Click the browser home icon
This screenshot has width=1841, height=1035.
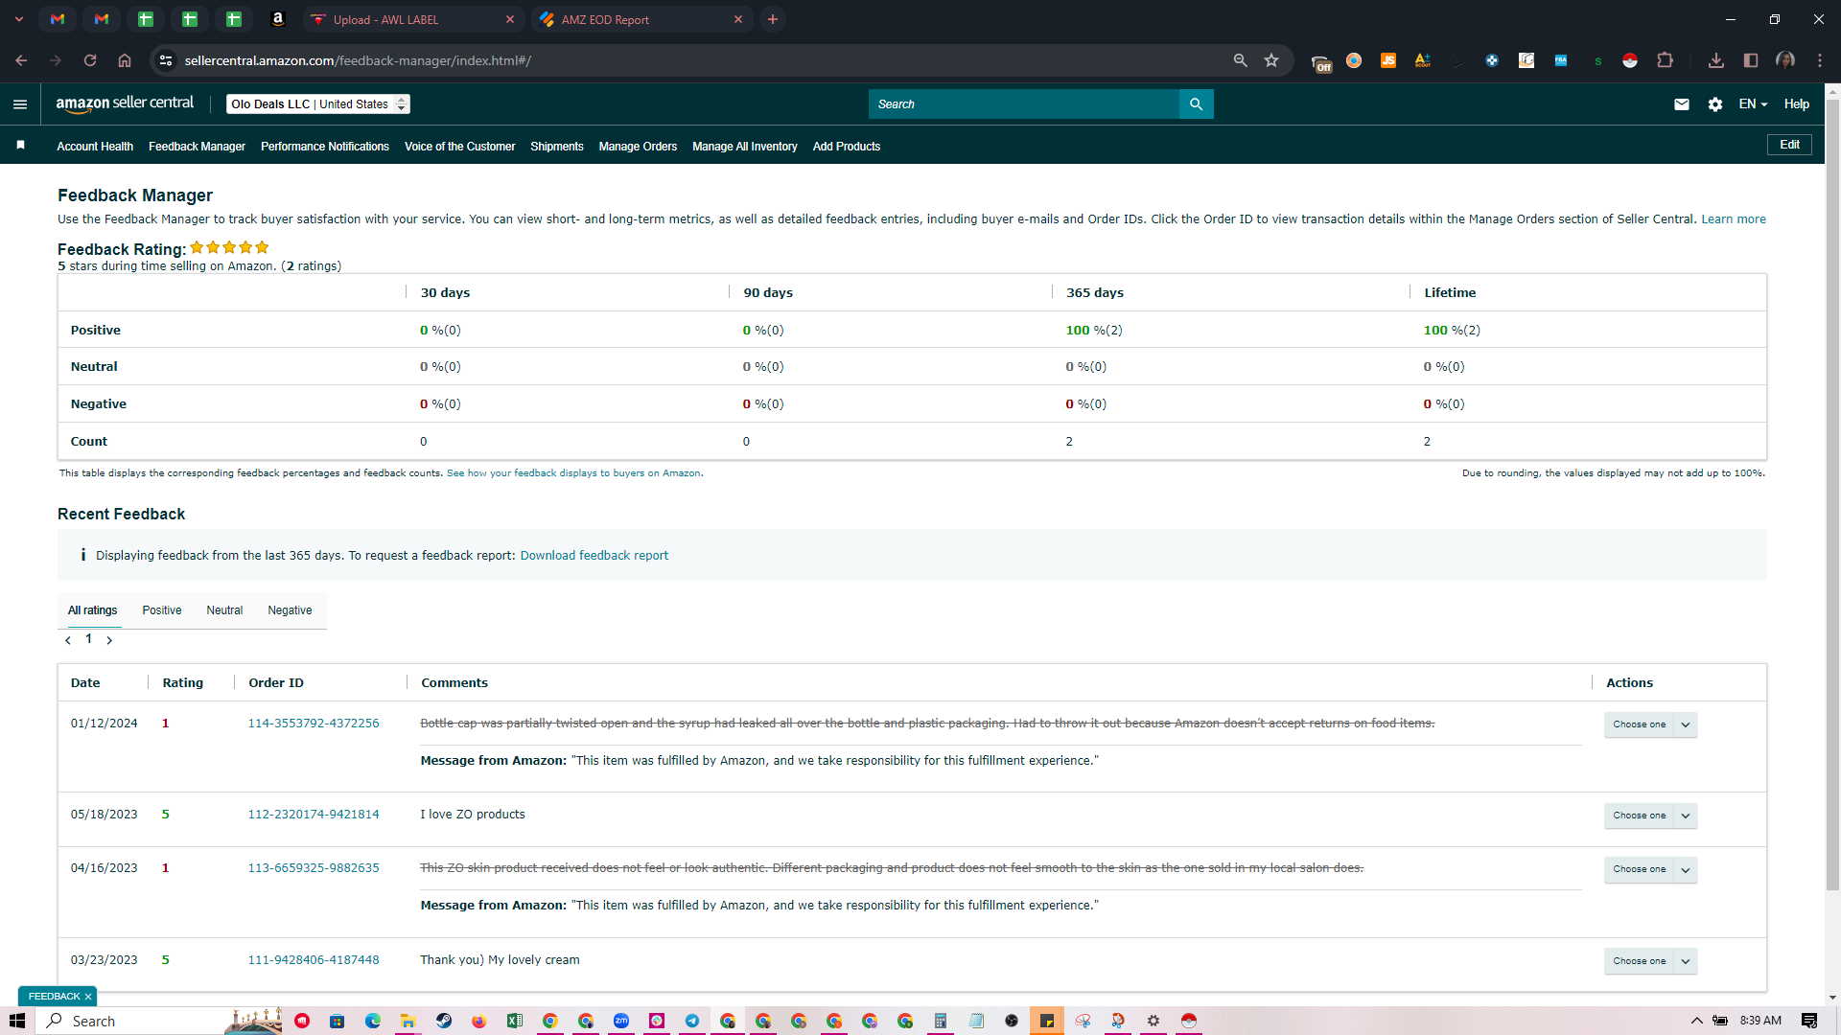point(125,60)
